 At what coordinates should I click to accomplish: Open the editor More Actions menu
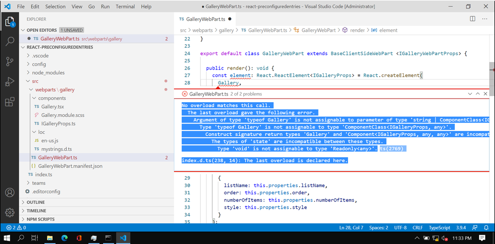pos(485,19)
